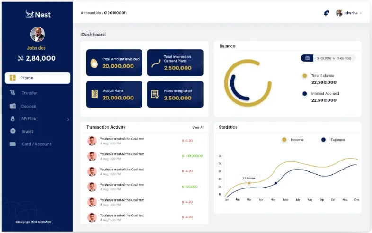Image resolution: width=372 pixels, height=233 pixels.
Task: Click the Transfer icon in sidebar
Action: coord(13,93)
